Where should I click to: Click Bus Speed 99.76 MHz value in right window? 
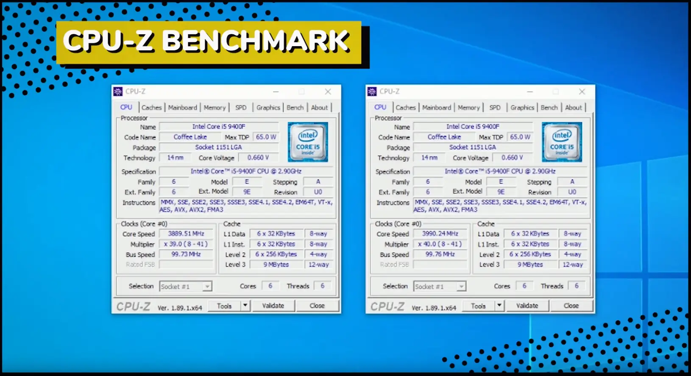[440, 254]
